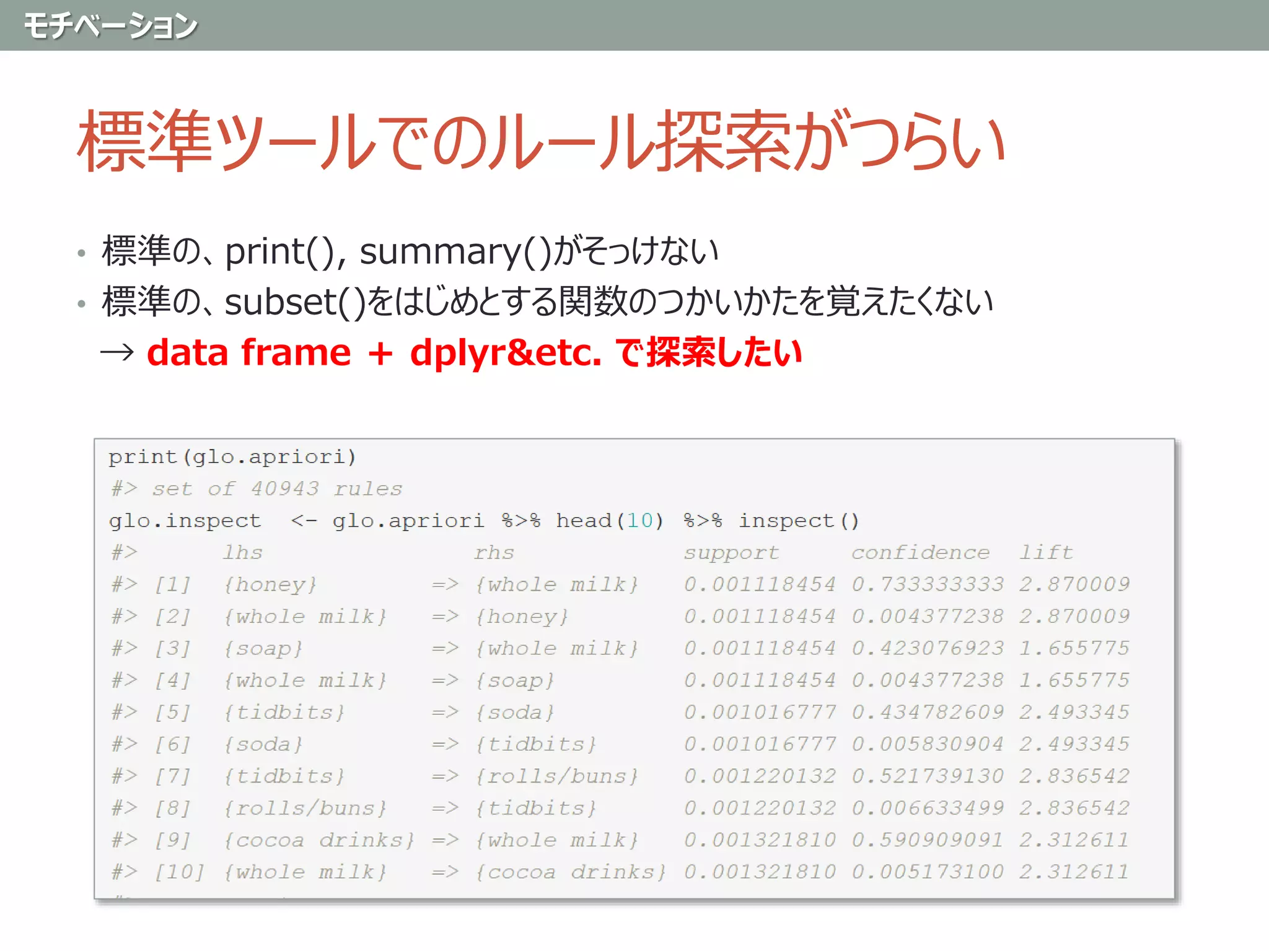Click the code line print(glo.apriori)
This screenshot has width=1269, height=951.
pyautogui.click(x=232, y=457)
